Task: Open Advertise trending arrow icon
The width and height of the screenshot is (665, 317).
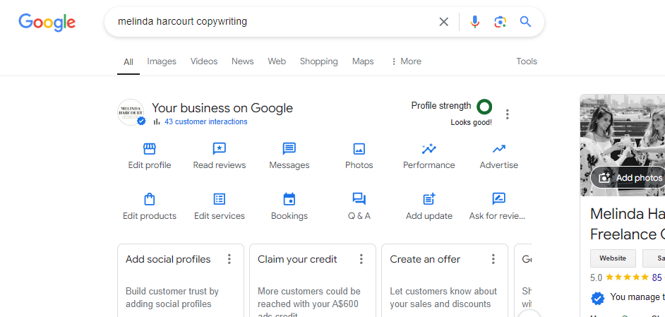Action: (x=498, y=149)
